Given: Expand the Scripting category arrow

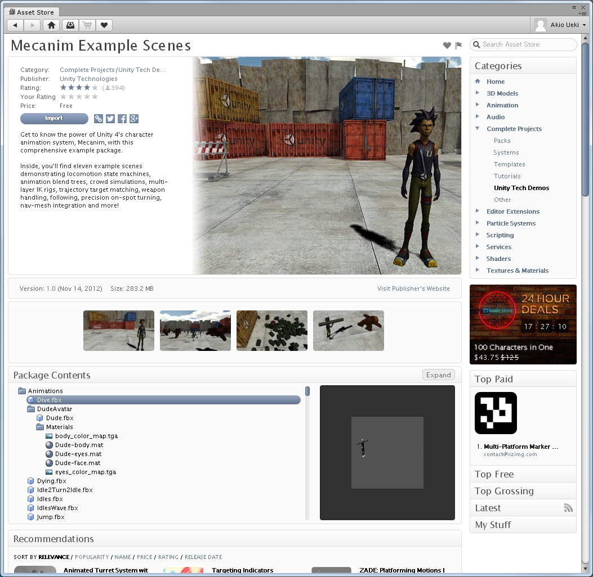Looking at the screenshot, I should (478, 235).
